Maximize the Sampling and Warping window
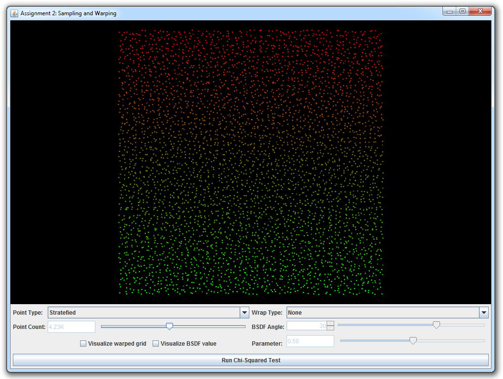 (x=462, y=11)
